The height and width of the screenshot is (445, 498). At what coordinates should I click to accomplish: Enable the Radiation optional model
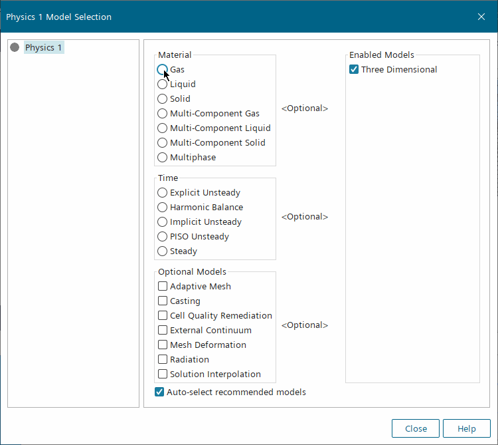(163, 360)
